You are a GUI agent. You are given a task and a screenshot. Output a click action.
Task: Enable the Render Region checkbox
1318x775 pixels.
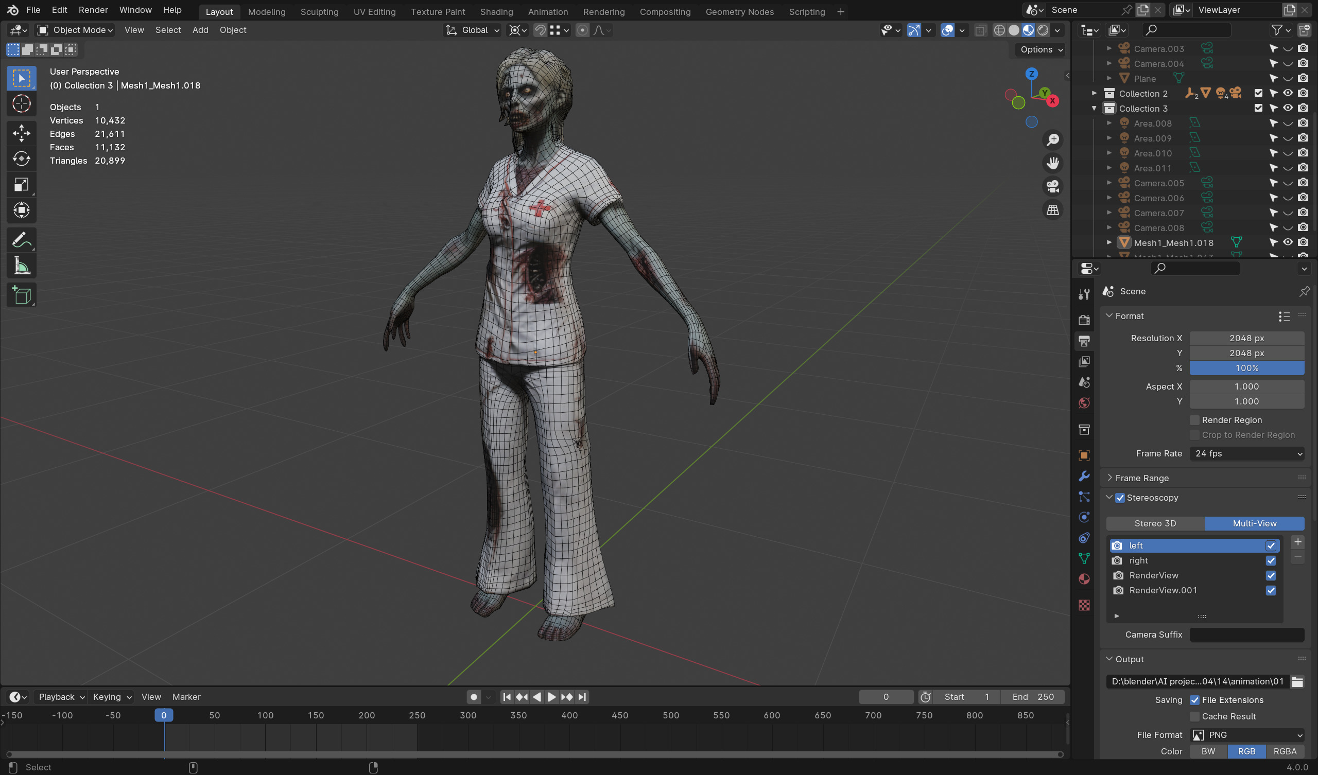coord(1194,420)
